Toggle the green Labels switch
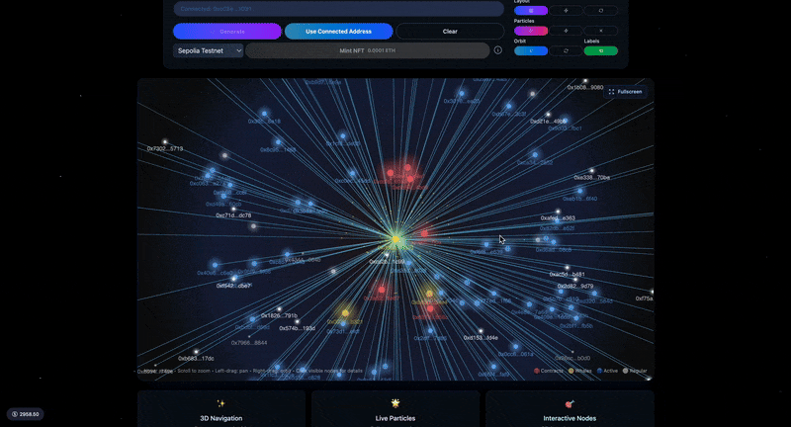The width and height of the screenshot is (791, 427). click(601, 51)
